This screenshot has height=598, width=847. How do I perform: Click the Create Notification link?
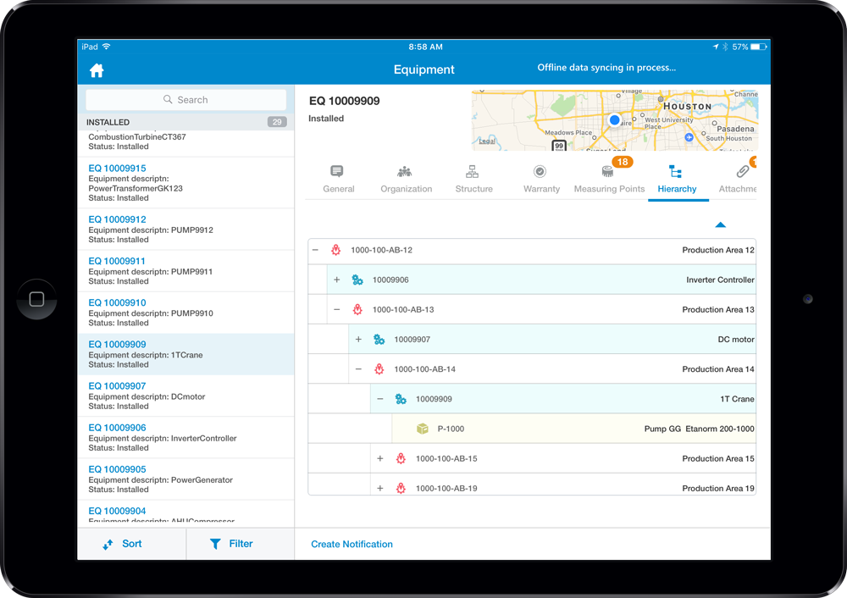click(x=352, y=545)
